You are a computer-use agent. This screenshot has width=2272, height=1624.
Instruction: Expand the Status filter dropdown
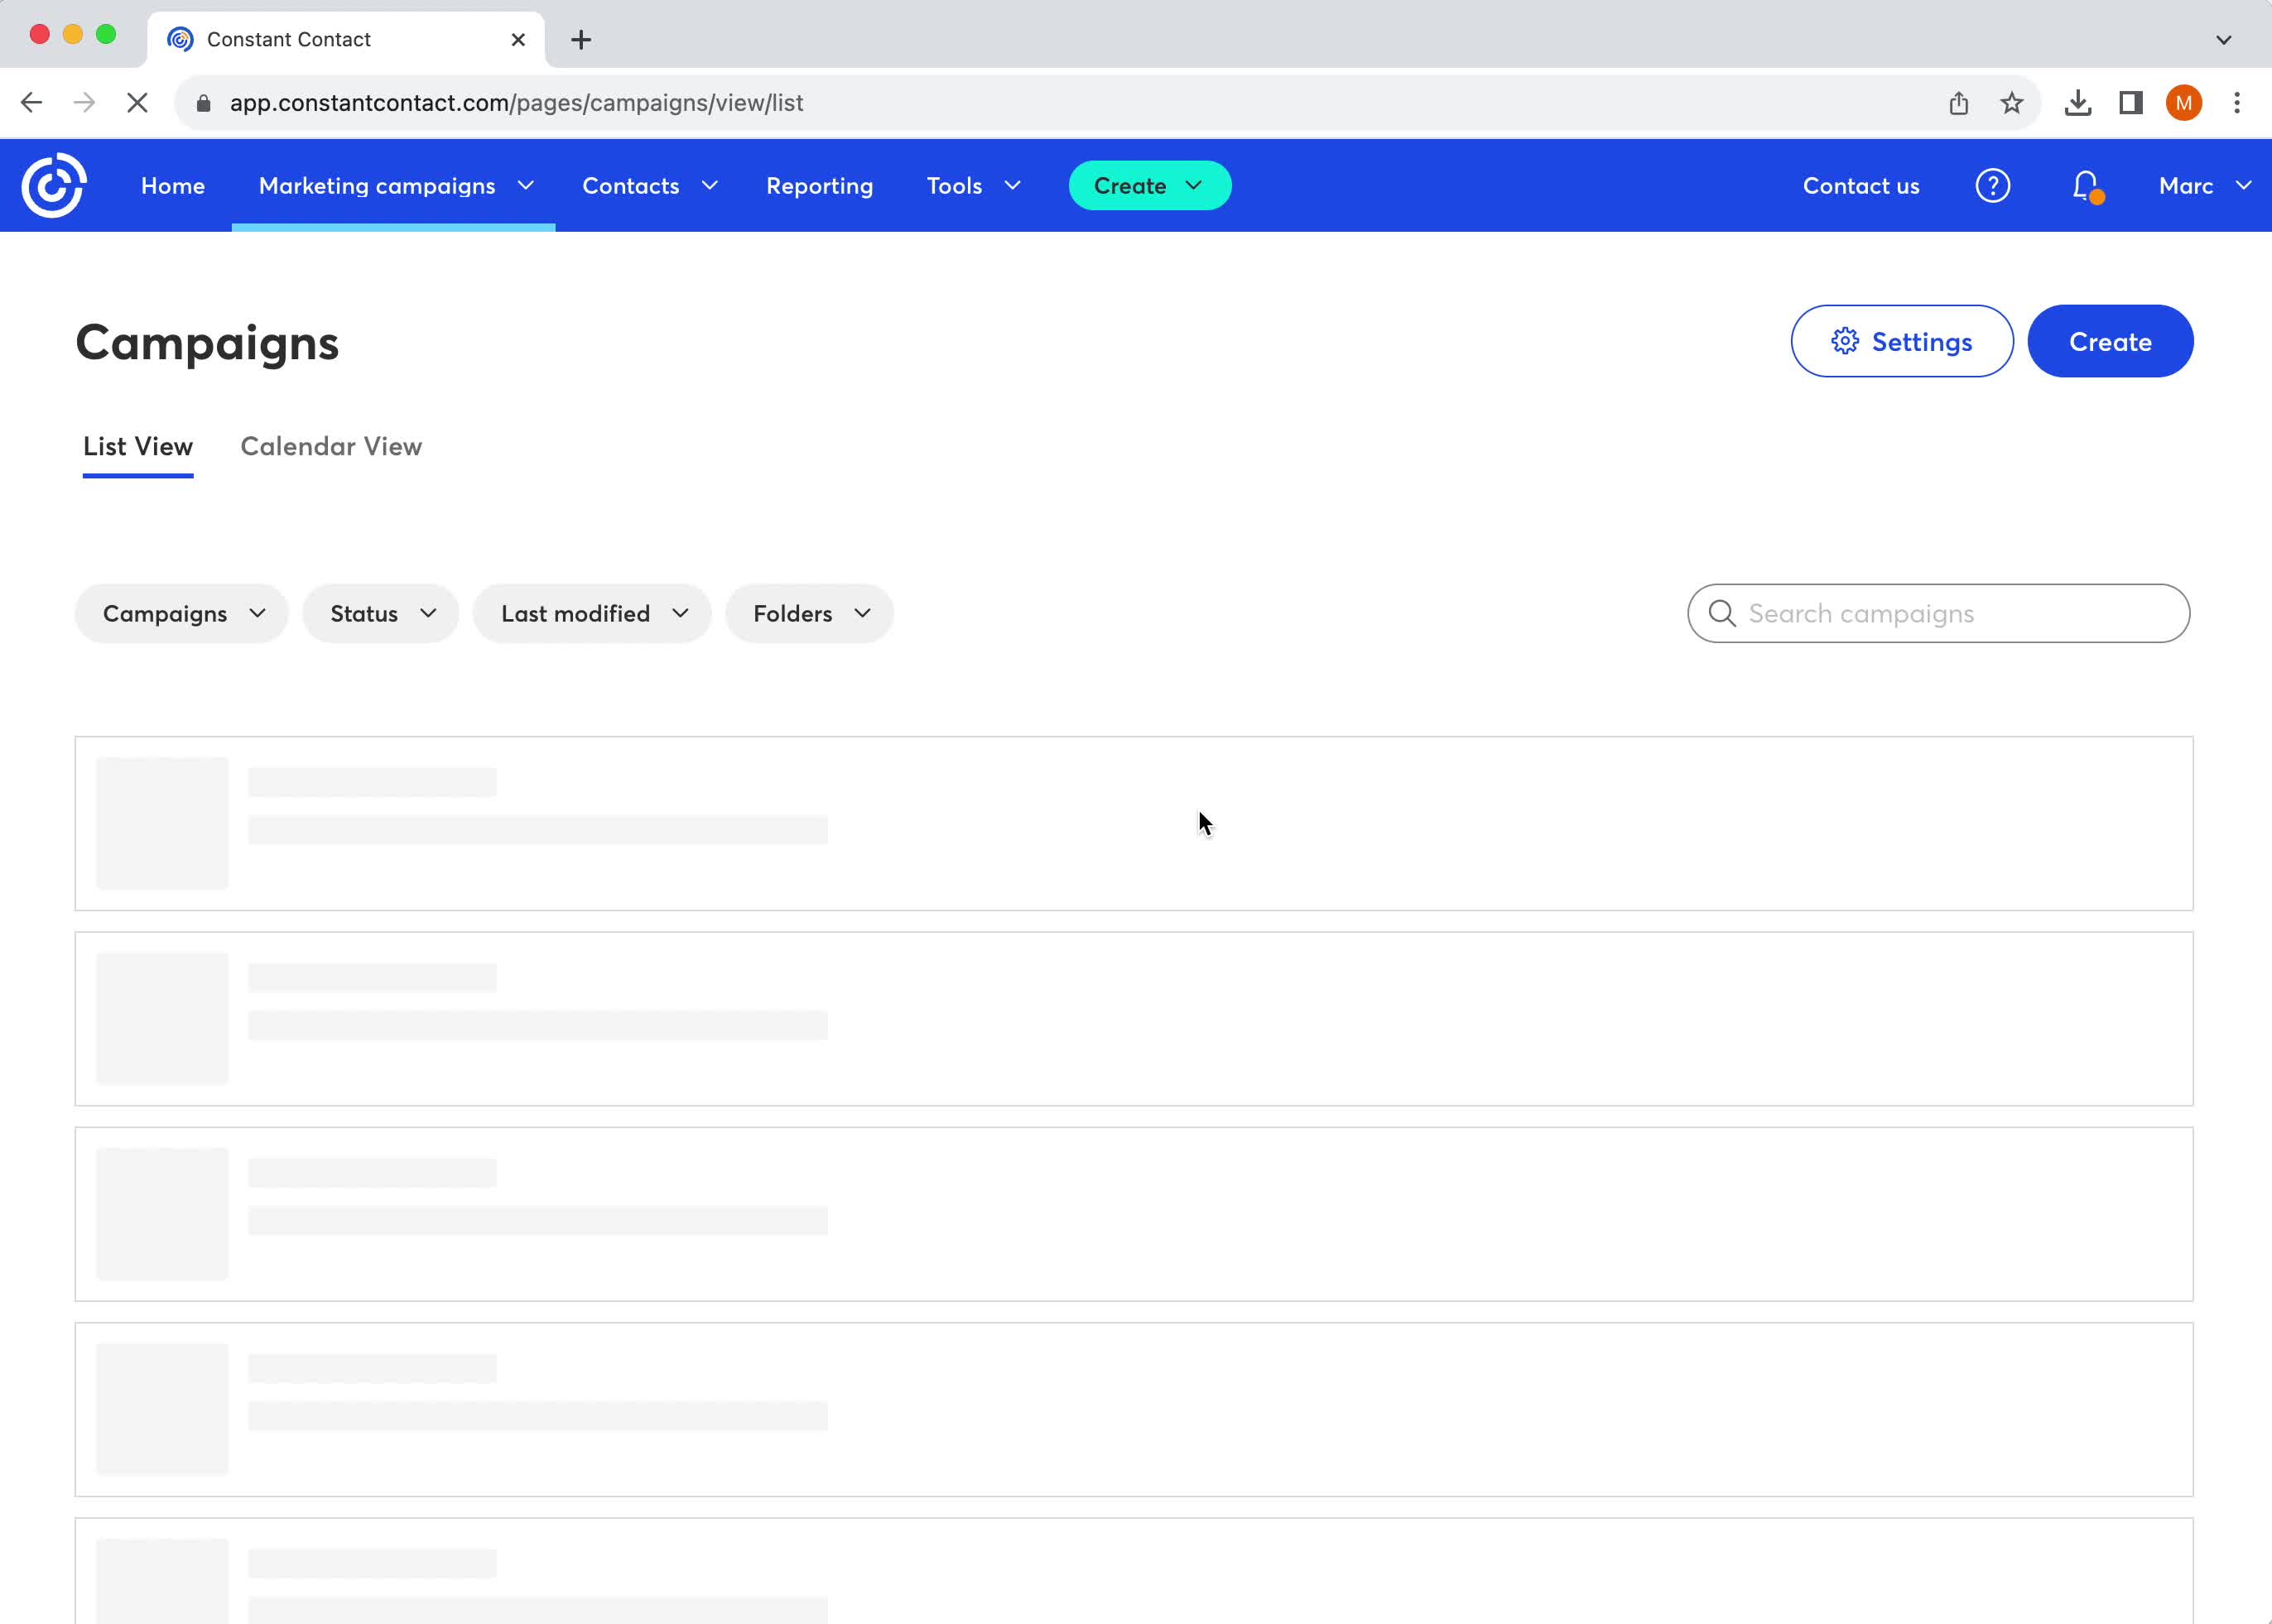381,613
